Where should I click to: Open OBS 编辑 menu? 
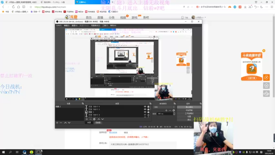point(66,25)
